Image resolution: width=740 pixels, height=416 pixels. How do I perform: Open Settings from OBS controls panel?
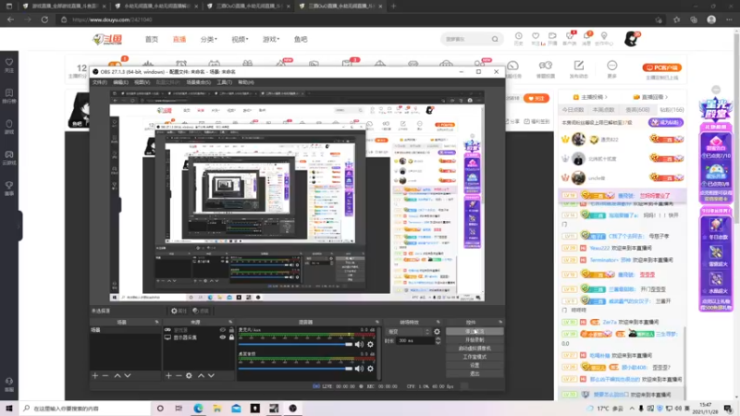point(475,365)
